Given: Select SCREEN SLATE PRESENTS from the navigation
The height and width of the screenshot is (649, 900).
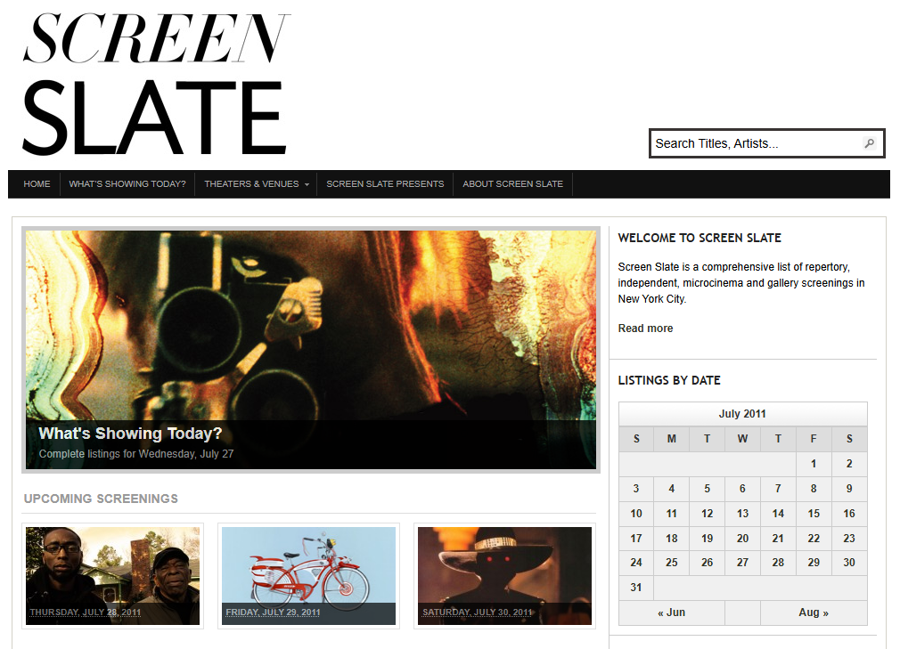Looking at the screenshot, I should [385, 183].
